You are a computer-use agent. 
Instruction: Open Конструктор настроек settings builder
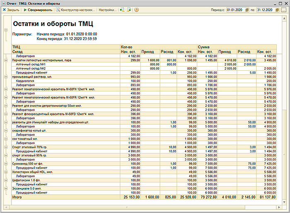(76, 9)
